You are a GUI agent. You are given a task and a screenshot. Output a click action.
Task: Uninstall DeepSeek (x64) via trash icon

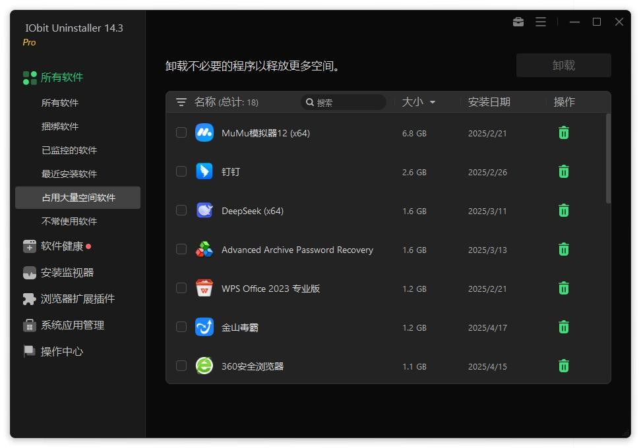pos(563,210)
